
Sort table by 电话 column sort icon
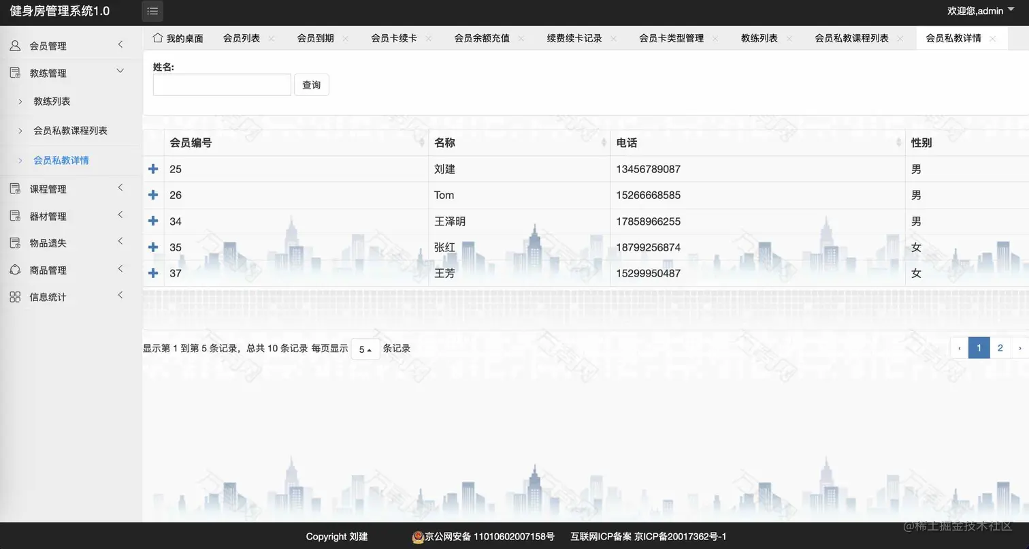point(900,143)
